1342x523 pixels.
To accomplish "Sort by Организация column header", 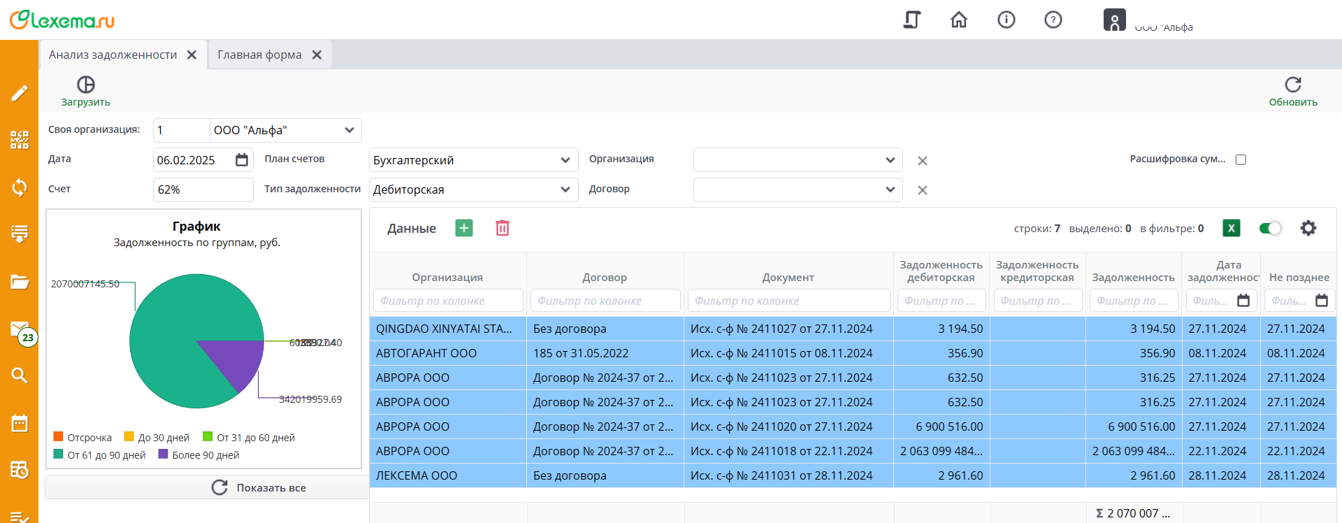I will [x=447, y=278].
